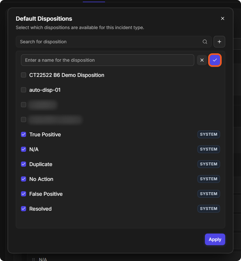
Task: Uncheck the No Action disposition
Action: (24, 179)
